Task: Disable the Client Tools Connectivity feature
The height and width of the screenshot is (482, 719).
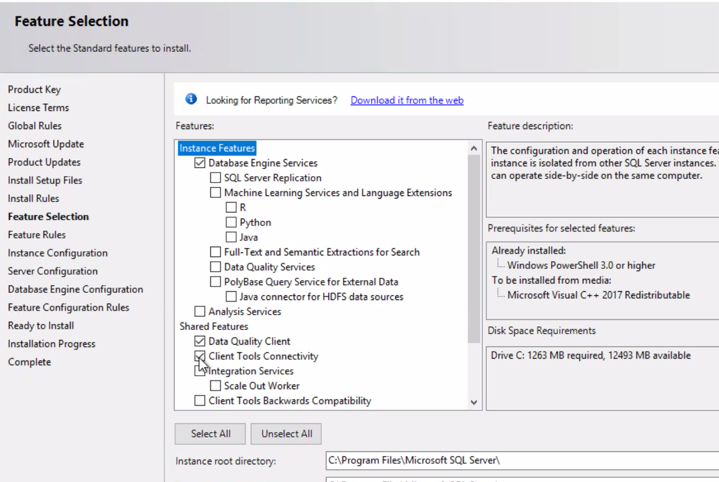Action: (x=199, y=356)
